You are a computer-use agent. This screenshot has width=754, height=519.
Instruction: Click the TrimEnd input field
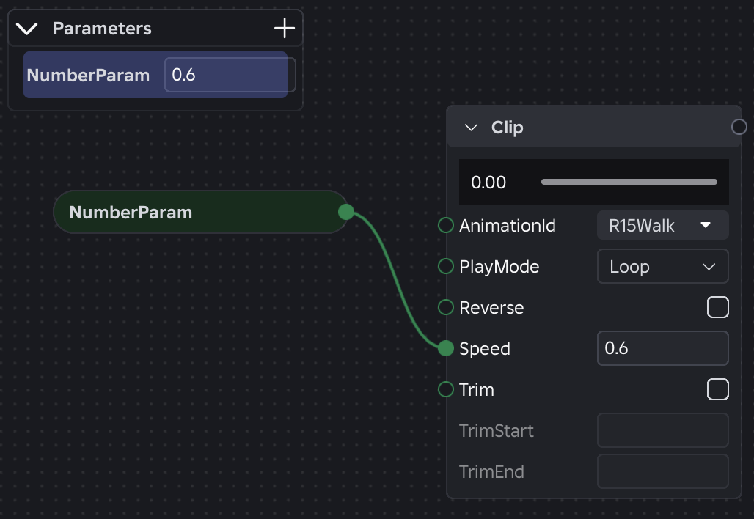pos(662,471)
